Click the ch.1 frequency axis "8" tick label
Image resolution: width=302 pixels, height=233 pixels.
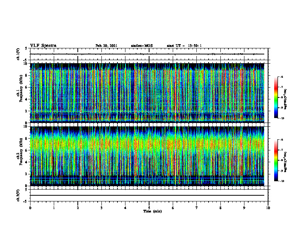[27, 75]
